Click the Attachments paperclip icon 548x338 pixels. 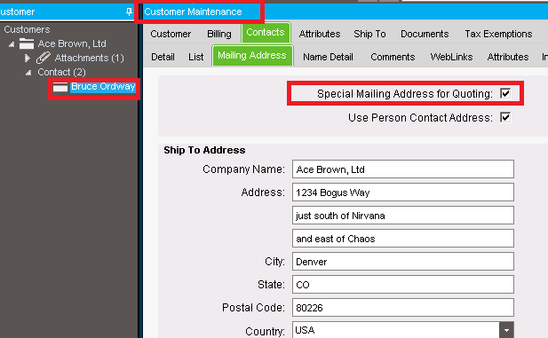click(x=44, y=58)
